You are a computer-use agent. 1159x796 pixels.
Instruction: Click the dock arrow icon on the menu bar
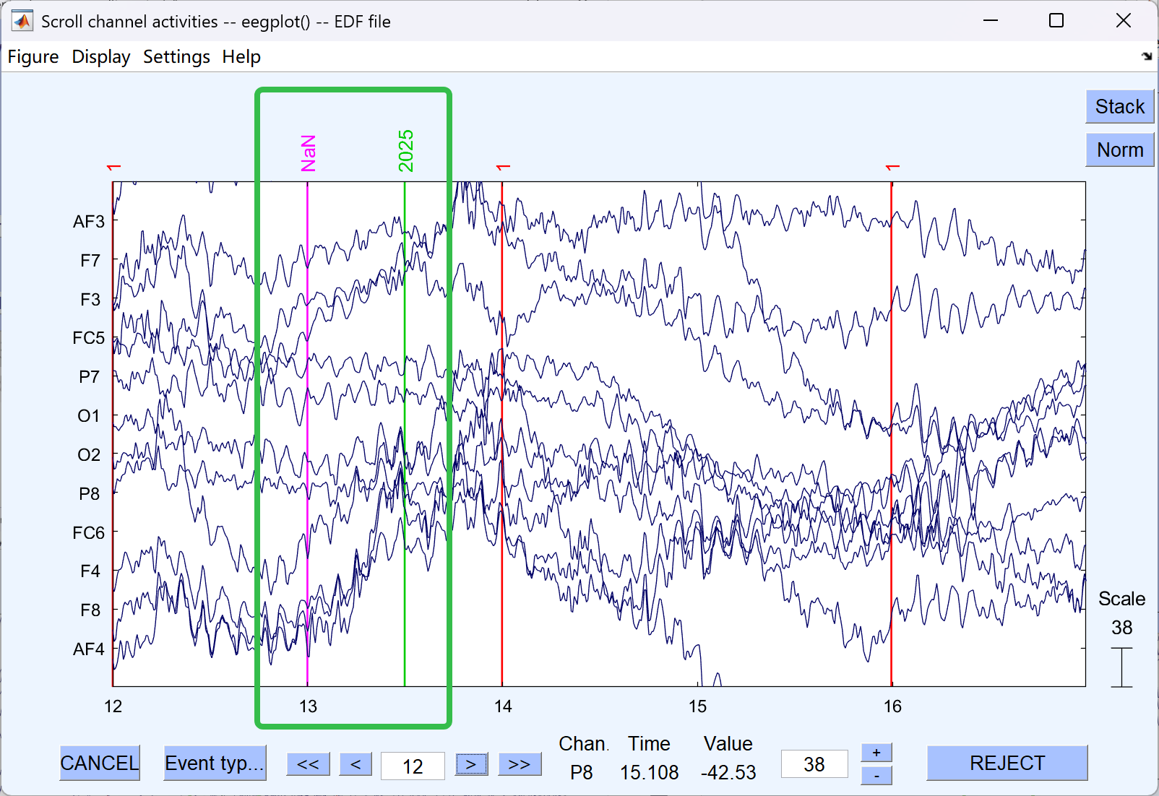coord(1147,56)
